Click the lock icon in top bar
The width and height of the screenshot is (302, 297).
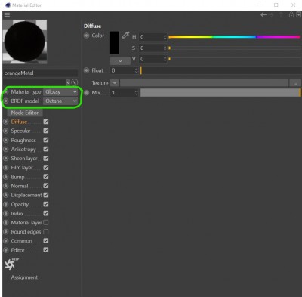[x=291, y=14]
